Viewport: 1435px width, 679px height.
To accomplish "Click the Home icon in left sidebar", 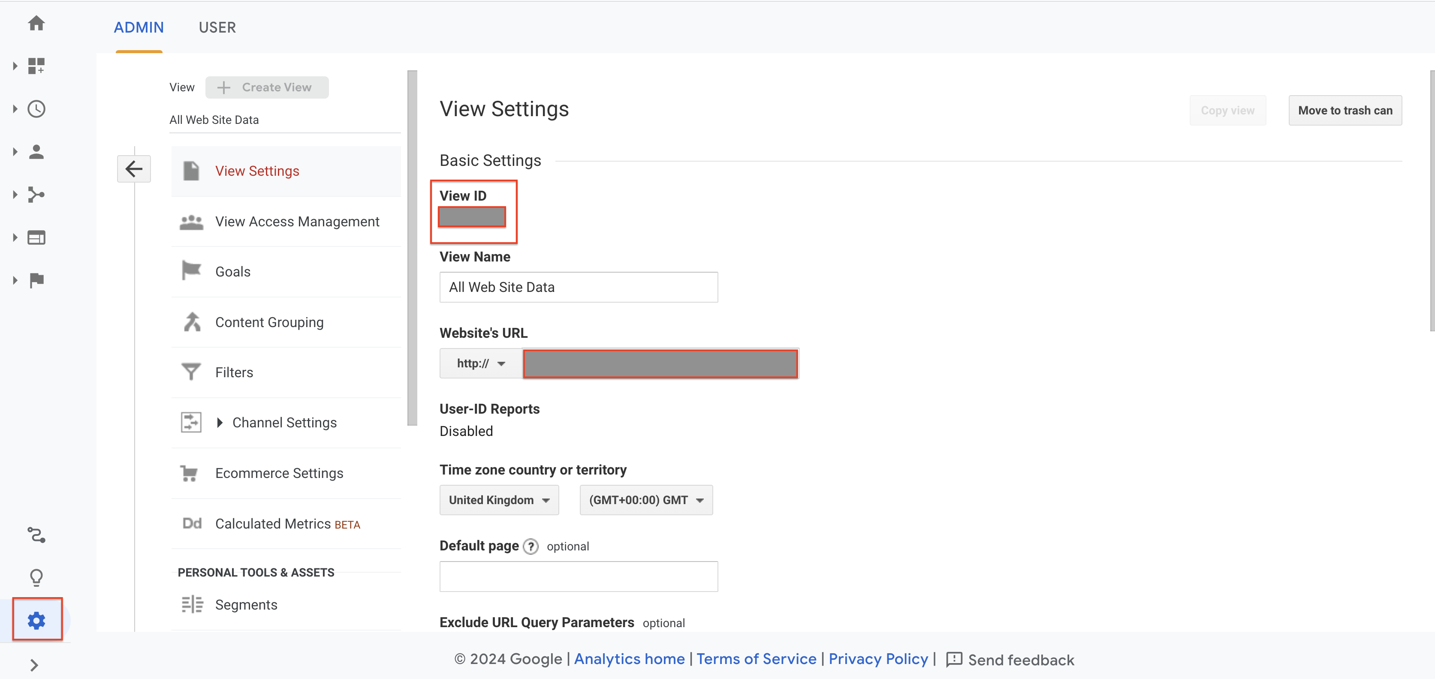I will (36, 24).
